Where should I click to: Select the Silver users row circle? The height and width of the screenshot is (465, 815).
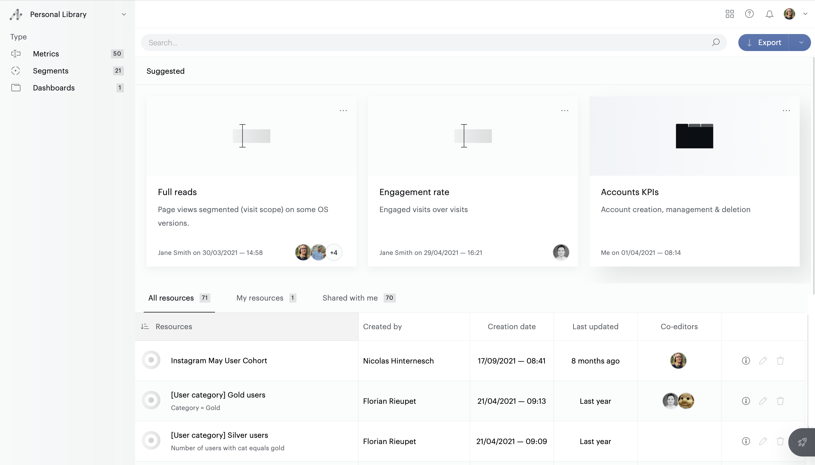151,440
